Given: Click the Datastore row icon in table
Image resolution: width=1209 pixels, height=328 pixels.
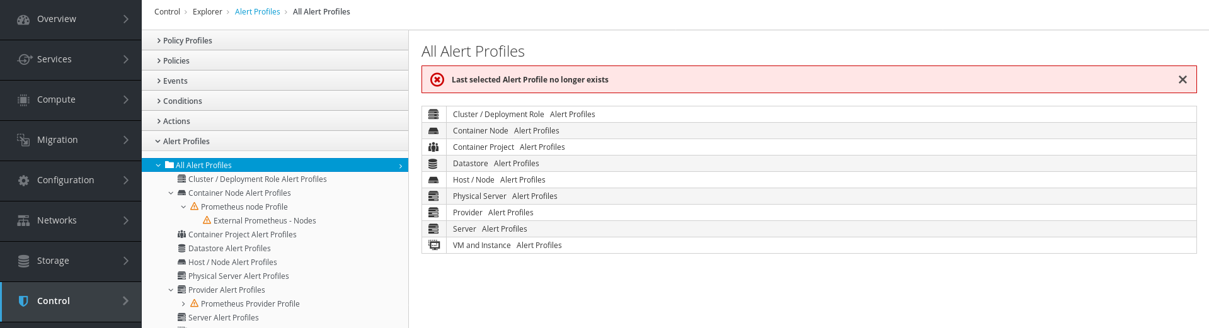Looking at the screenshot, I should point(433,163).
